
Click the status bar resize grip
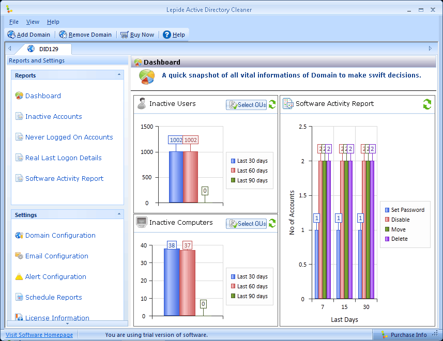(x=435, y=334)
